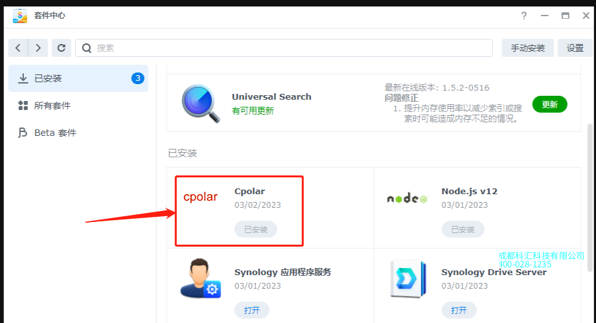
Task: Click the Synology Drive Server icon
Action: coord(408,278)
